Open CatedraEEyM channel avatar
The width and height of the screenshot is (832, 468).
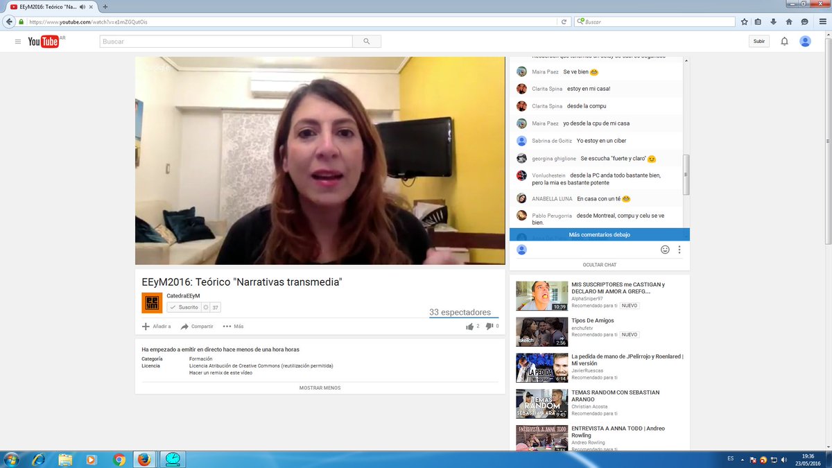152,303
